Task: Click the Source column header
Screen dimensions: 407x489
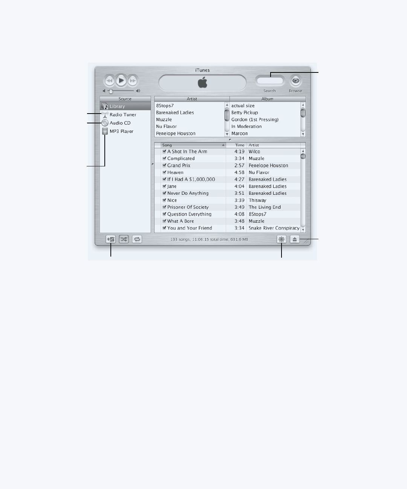Action: click(125, 99)
